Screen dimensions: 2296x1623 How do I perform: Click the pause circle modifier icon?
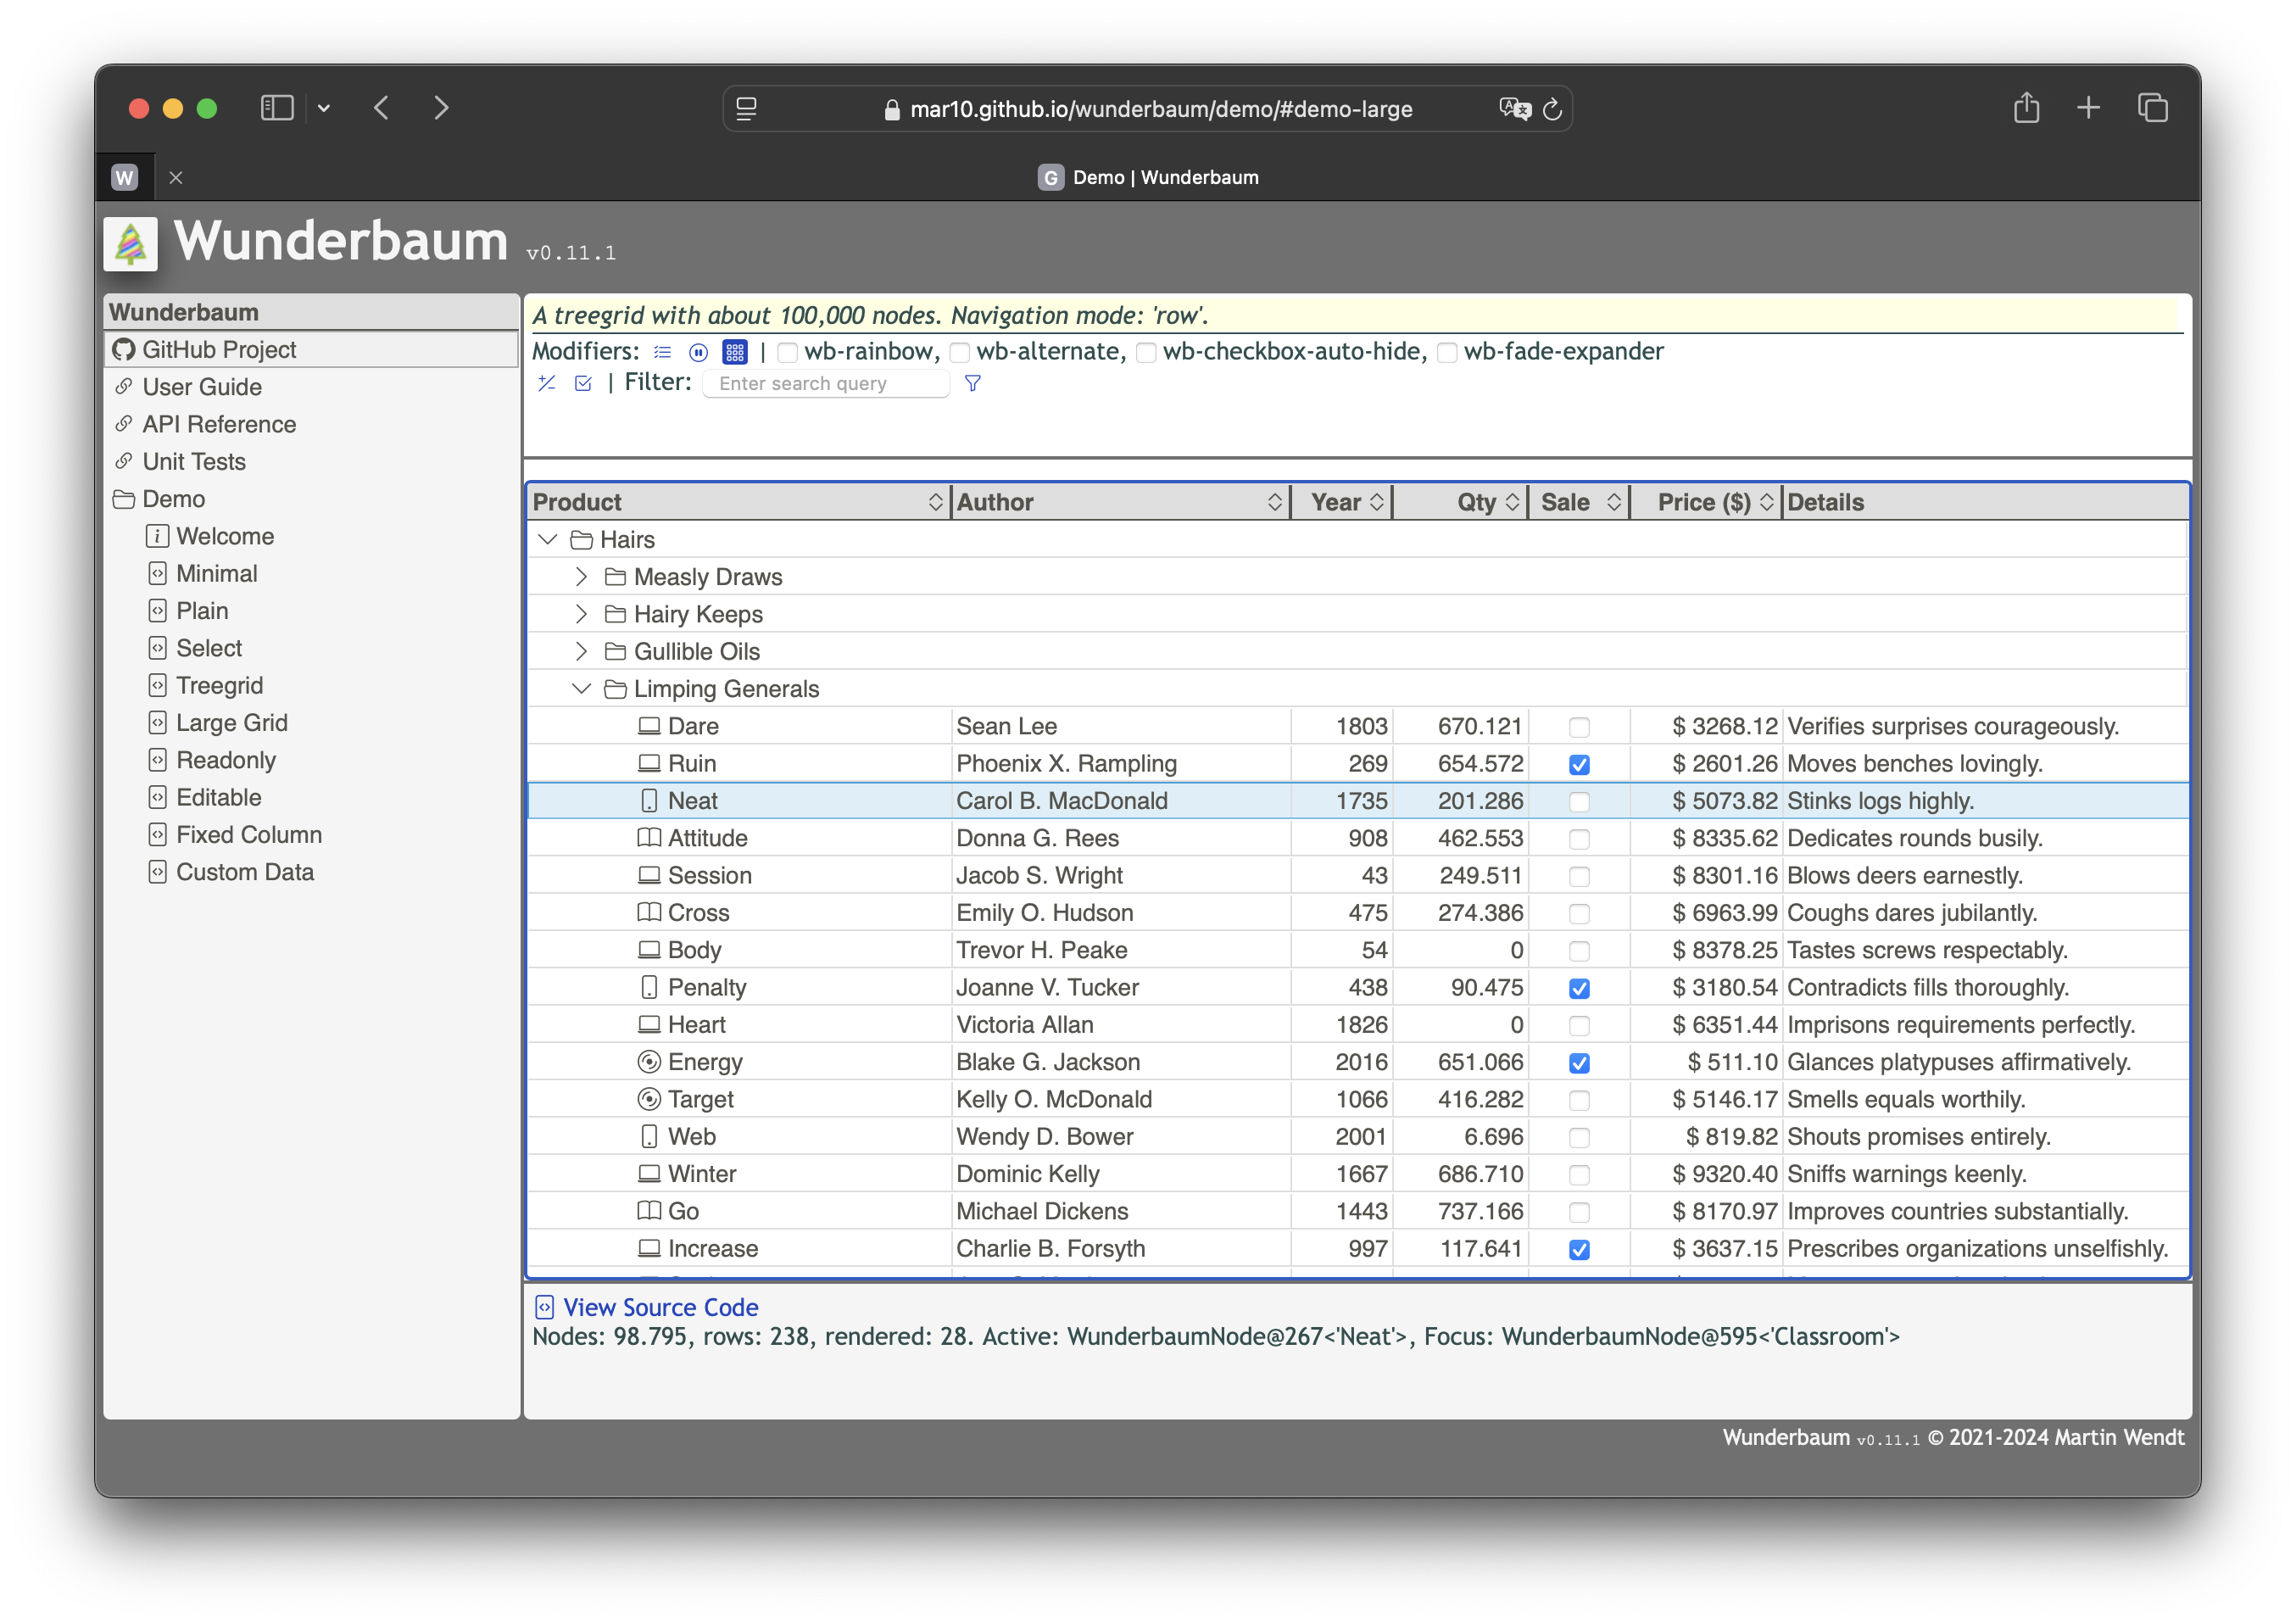click(x=698, y=352)
